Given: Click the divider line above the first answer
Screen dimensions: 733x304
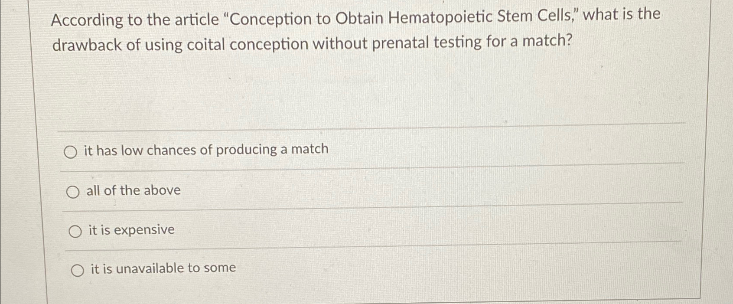Looking at the screenshot, I should coord(347,129).
